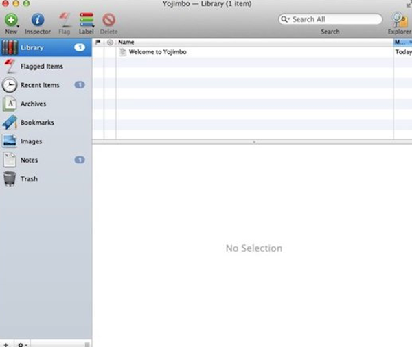This screenshot has width=412, height=347.
Task: Open the Inspector panel
Action: [38, 20]
